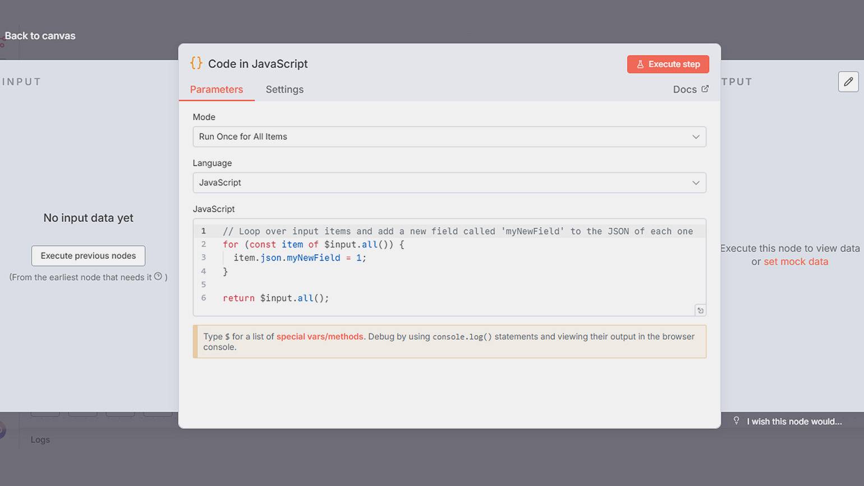
Task: Click the help icon after 'needs it'
Action: (158, 276)
